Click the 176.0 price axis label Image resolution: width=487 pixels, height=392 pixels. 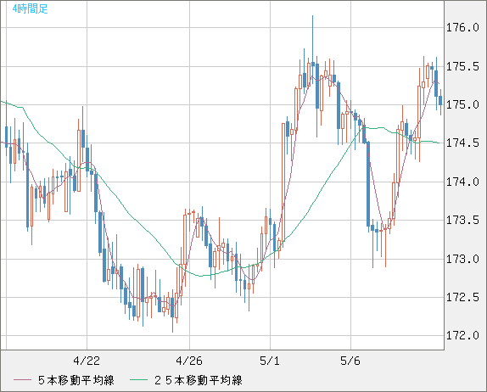[x=462, y=28]
